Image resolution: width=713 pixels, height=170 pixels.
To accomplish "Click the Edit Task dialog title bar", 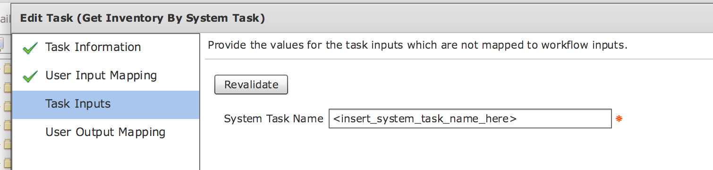I will pos(362,19).
